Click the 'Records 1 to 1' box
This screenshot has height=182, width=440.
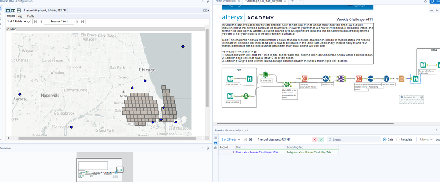click(x=59, y=21)
